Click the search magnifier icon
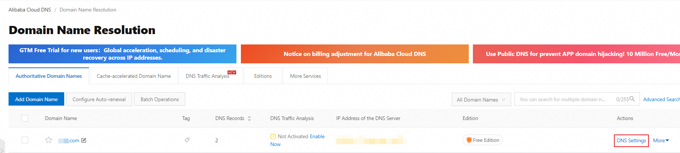This screenshot has height=153, width=680. tap(632, 99)
